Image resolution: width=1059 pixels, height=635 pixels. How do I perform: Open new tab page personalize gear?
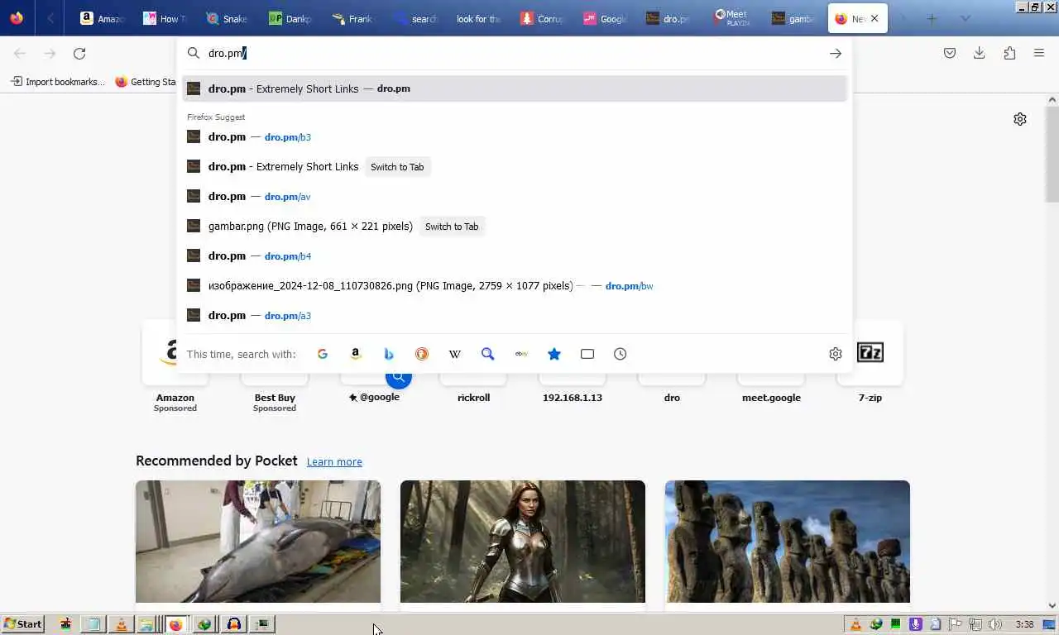(x=1020, y=119)
